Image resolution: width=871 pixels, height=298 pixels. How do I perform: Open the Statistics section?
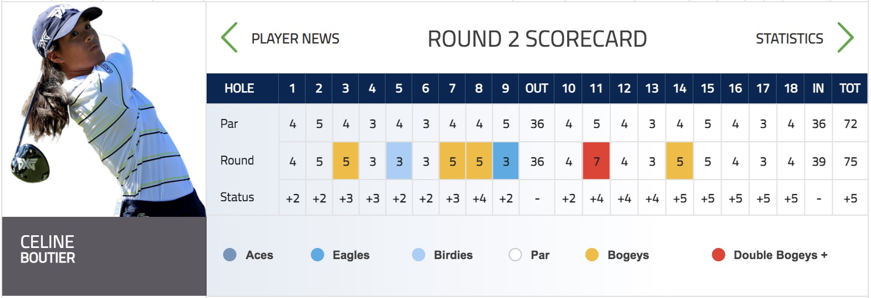click(x=789, y=39)
